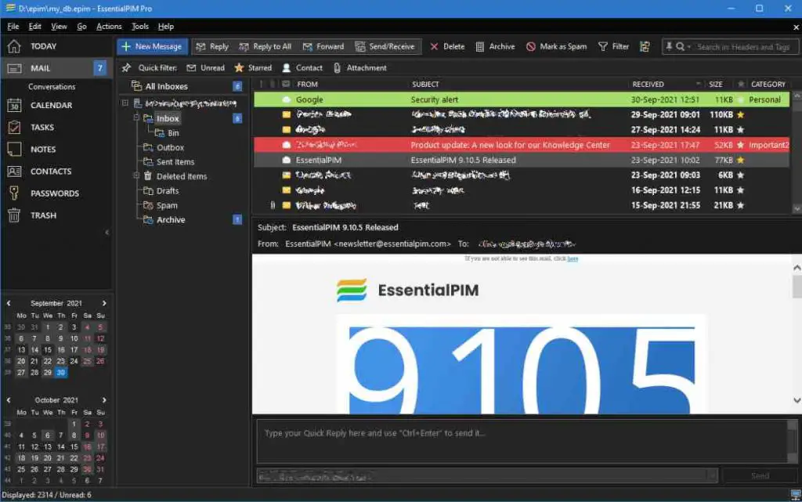802x502 pixels.
Task: Click the status bar monitor icon
Action: (796, 494)
